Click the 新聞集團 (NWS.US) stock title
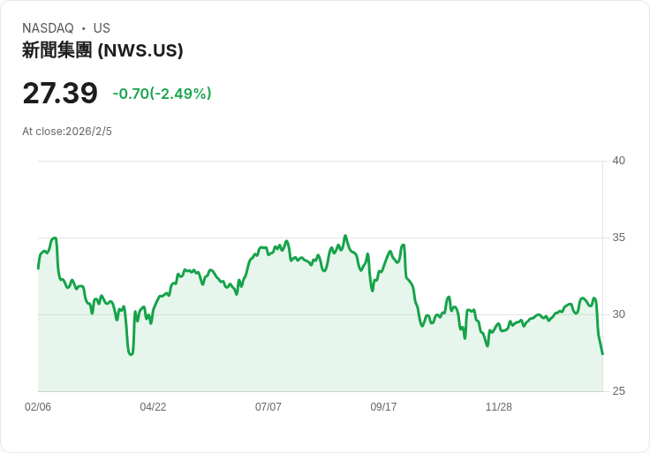This screenshot has width=650, height=453. pos(102,50)
